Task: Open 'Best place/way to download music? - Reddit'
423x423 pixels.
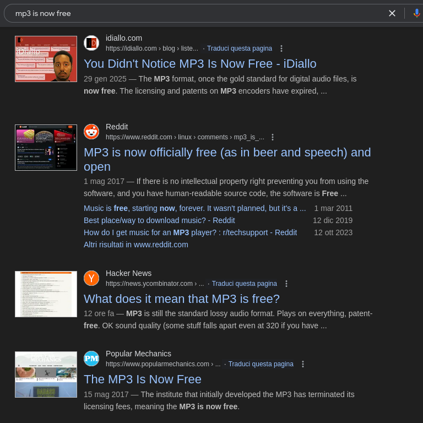Action: click(x=159, y=220)
